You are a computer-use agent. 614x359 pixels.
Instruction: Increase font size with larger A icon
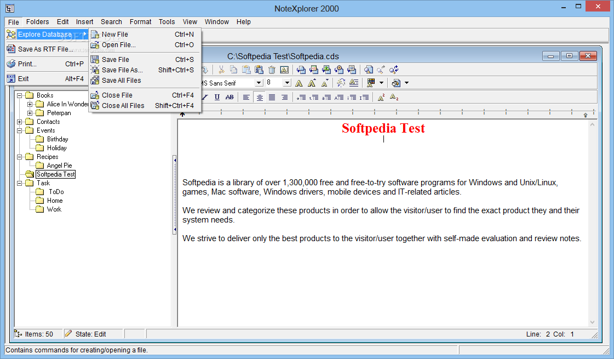point(312,83)
